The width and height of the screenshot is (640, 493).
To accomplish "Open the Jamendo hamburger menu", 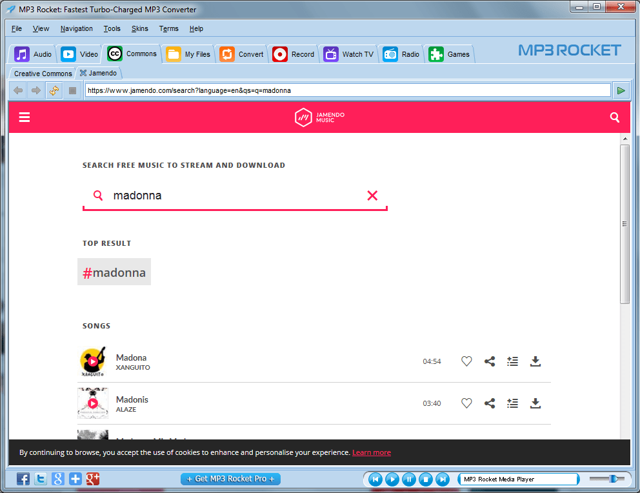I will (x=25, y=117).
